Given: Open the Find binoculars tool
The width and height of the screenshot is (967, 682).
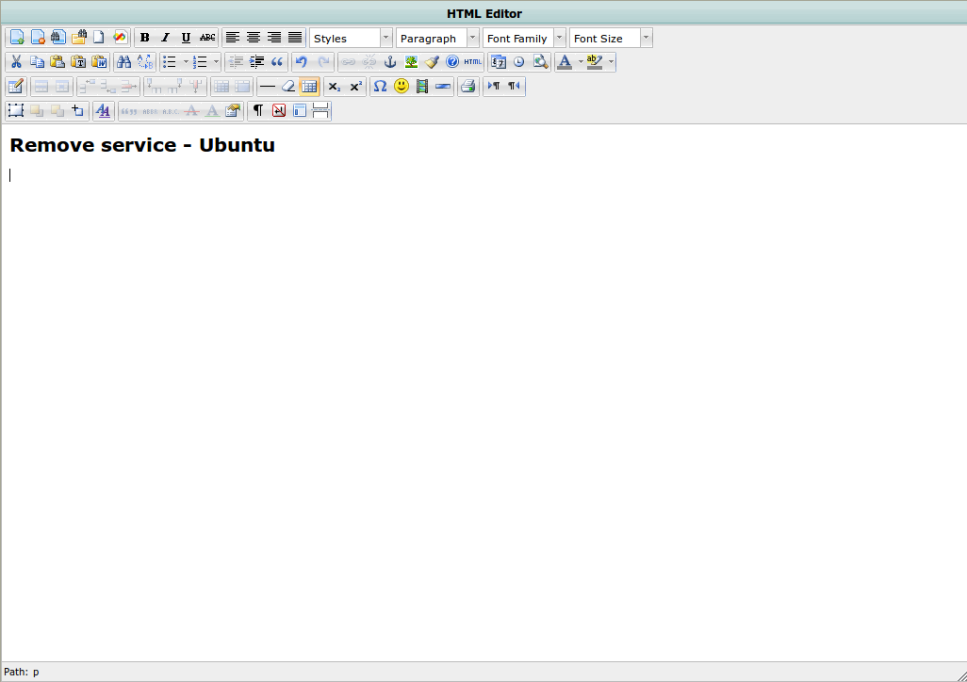Looking at the screenshot, I should (124, 61).
